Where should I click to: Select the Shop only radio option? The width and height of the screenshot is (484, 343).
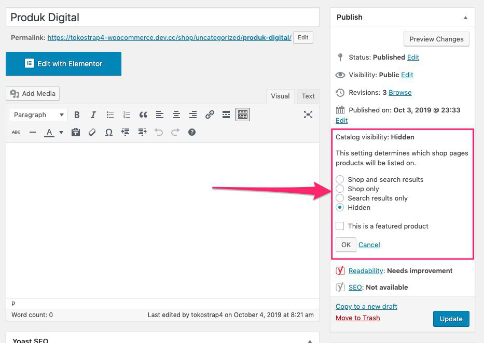[x=340, y=189]
